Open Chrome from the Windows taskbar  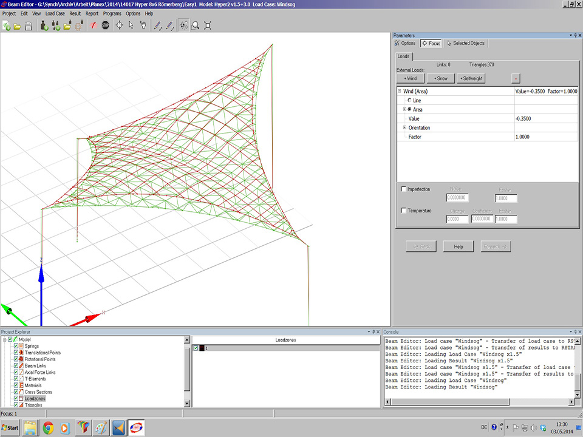48,427
